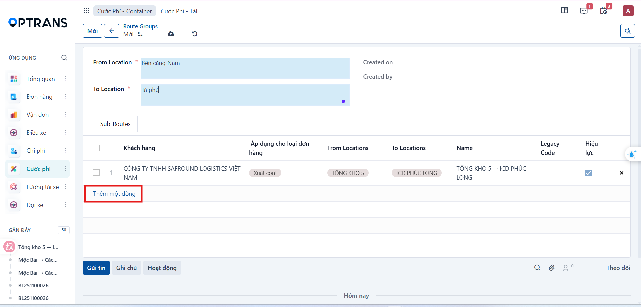Search applications magnifier in sidebar
This screenshot has width=641, height=307.
coord(64,58)
